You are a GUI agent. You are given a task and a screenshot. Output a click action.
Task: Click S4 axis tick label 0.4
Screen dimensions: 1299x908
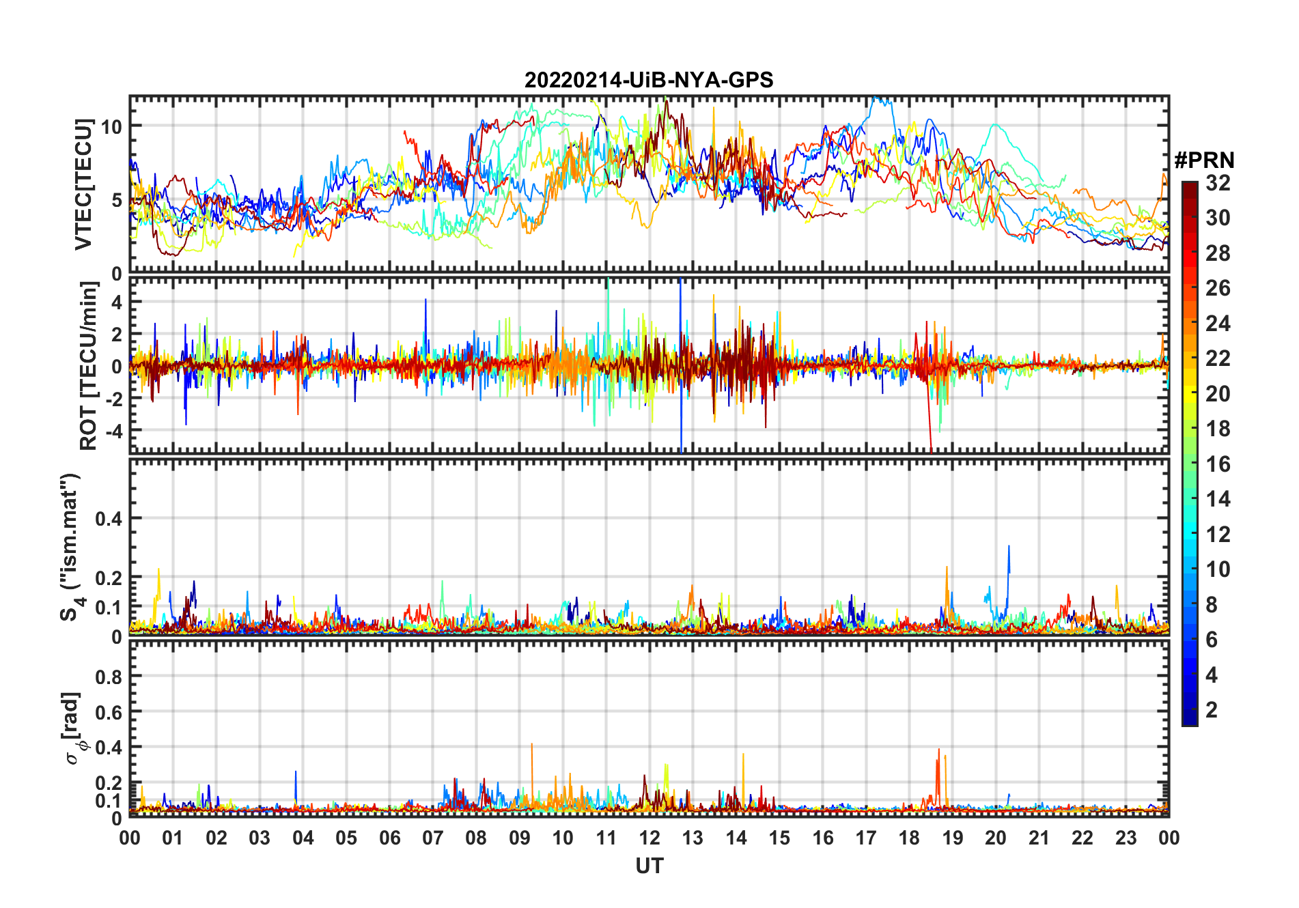click(109, 519)
